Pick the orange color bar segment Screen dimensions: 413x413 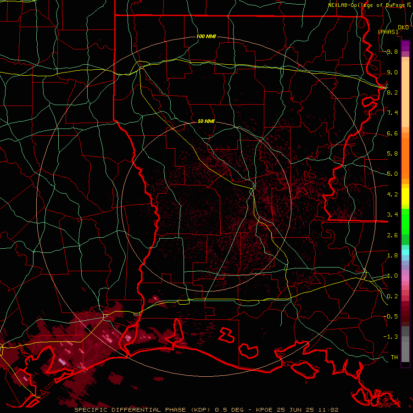click(x=405, y=158)
